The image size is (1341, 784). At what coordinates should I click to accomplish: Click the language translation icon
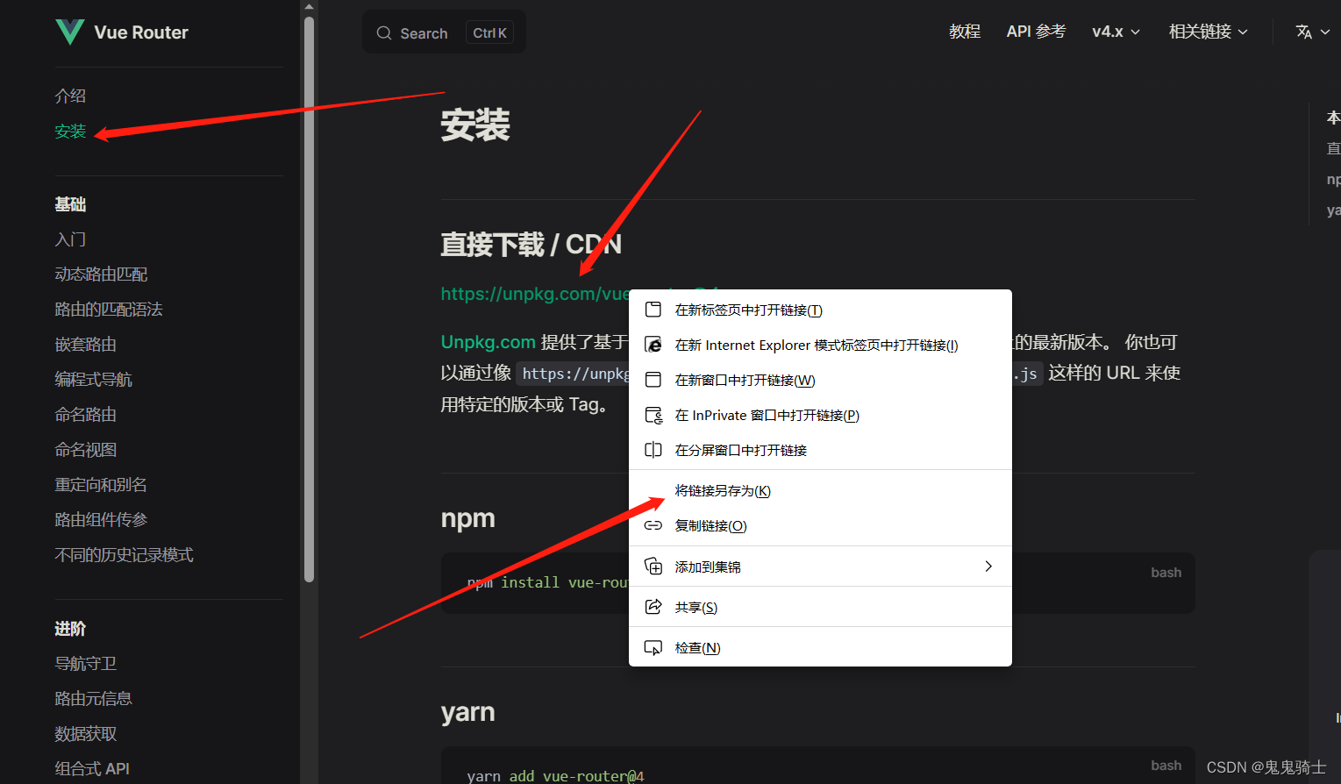[1304, 32]
